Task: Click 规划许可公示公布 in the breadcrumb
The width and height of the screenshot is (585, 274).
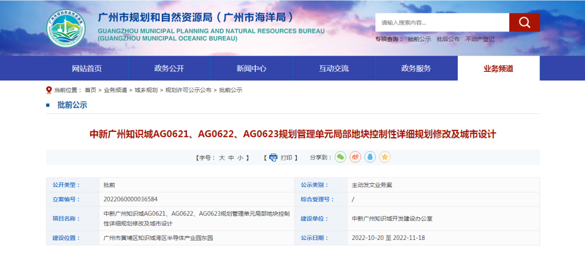Action: [x=188, y=90]
